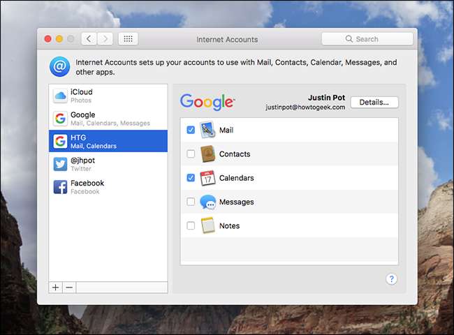Click the Search field in toolbar
The height and width of the screenshot is (335, 454).
[367, 39]
